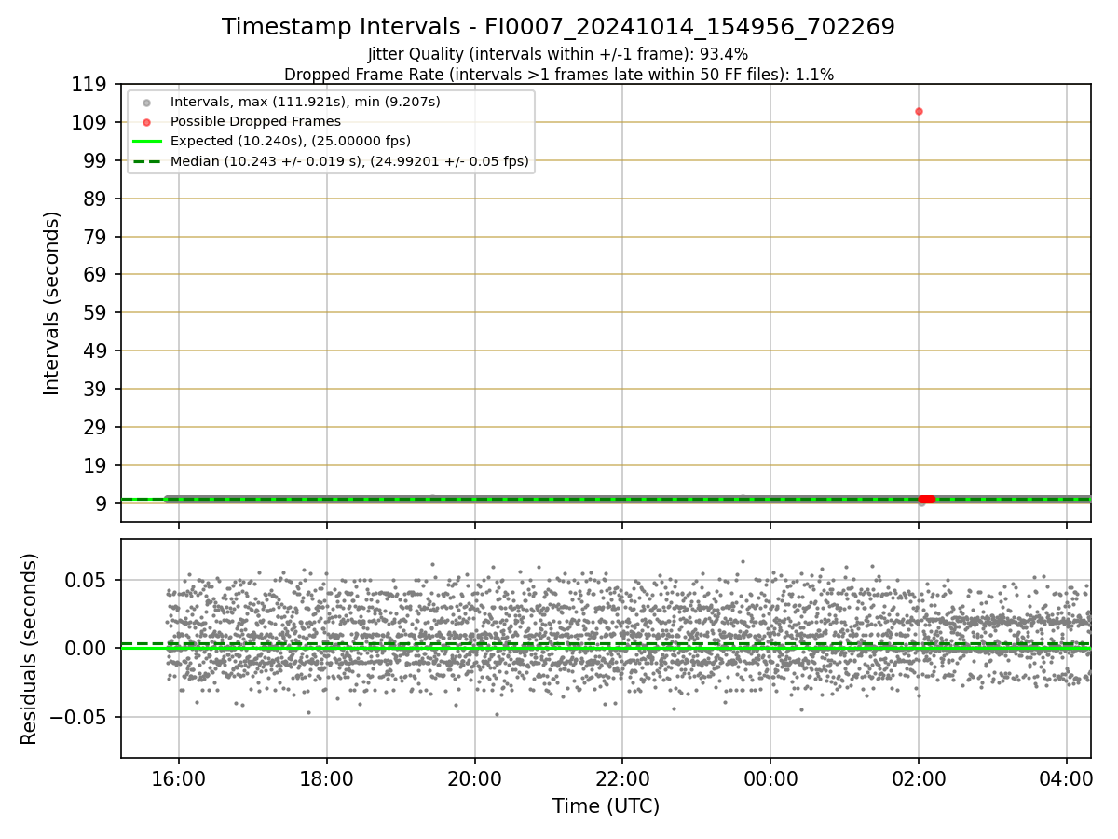Click the 02:00 x-axis tick label
This screenshot has height=839, width=1118.
[x=919, y=778]
